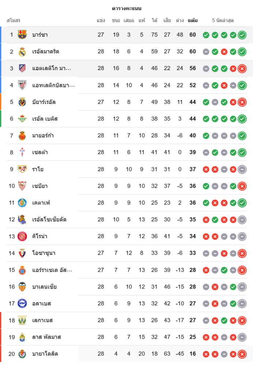This screenshot has width=253, height=367.
Task: Click the ตารางคะแนน table title
Action: (127, 8)
